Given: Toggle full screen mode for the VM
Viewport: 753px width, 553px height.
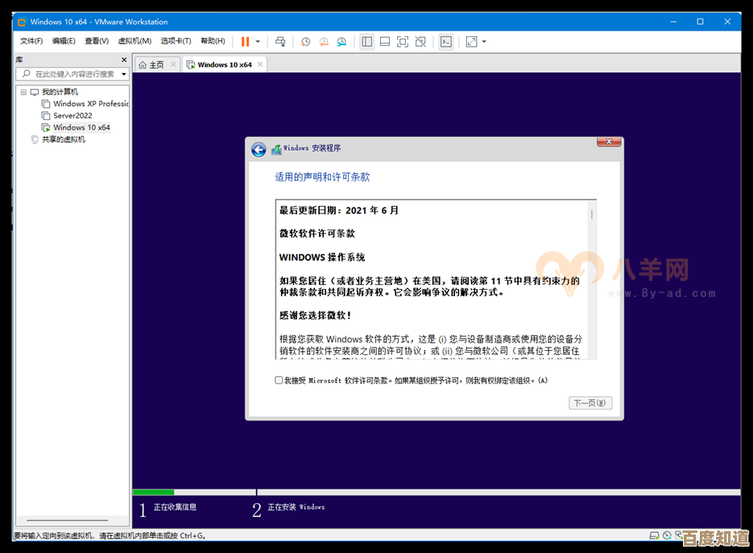Looking at the screenshot, I should tap(403, 41).
